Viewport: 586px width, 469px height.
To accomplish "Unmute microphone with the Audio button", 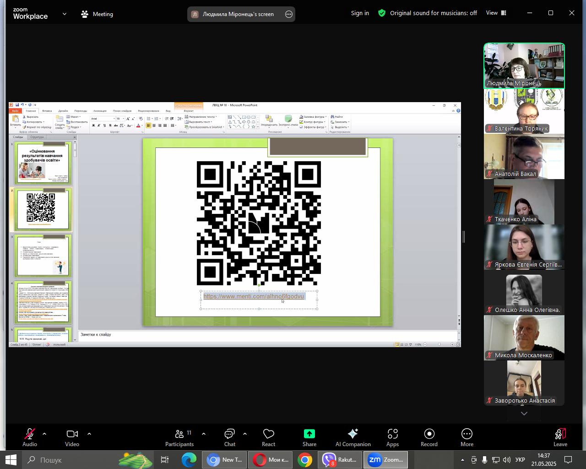I will (30, 437).
